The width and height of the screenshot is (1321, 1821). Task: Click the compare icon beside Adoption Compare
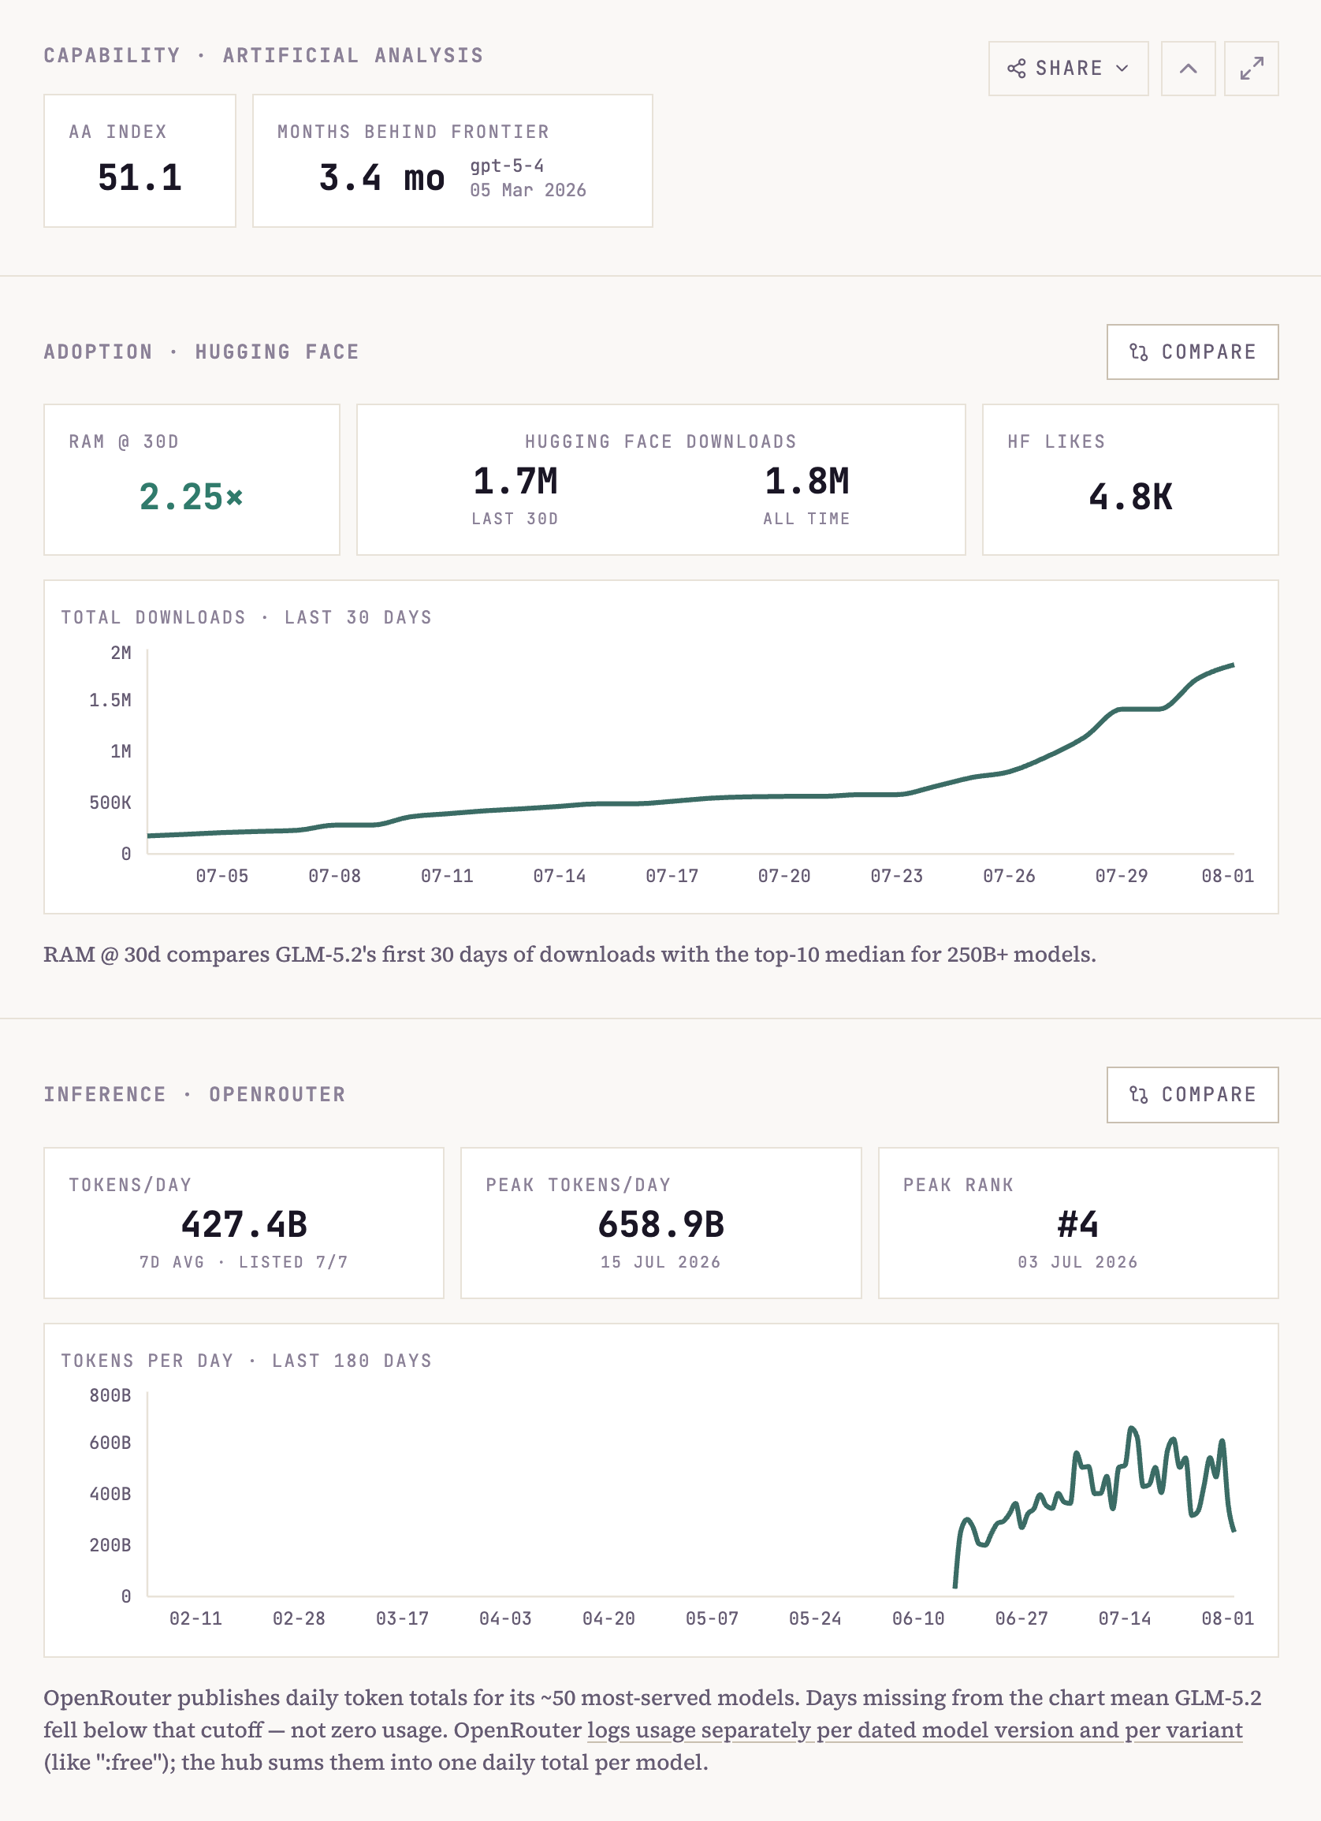[1138, 352]
